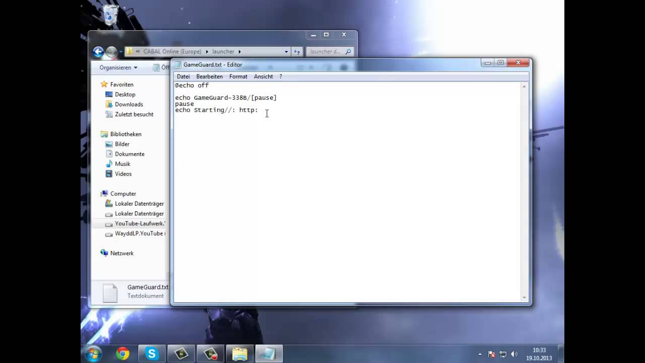Screen dimensions: 645x363
Task: Open volume control tray icon
Action: [x=513, y=354]
